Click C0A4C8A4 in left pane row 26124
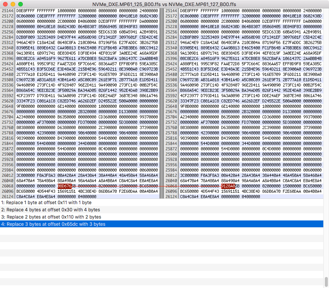The height and width of the screenshot is (288, 329). tap(25, 197)
